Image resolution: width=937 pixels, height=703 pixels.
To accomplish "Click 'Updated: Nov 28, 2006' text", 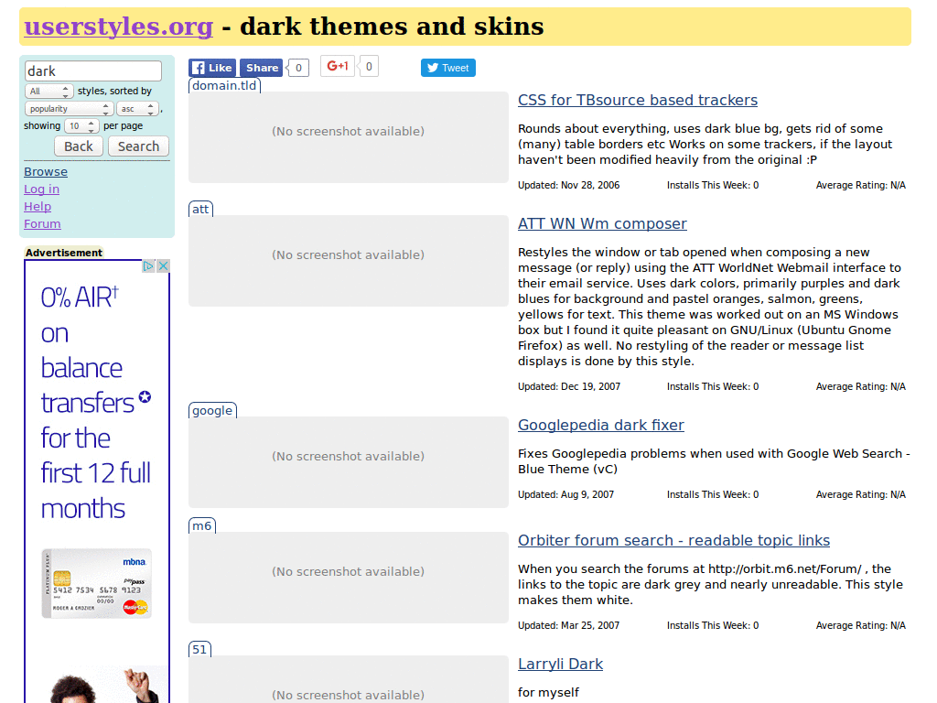I will [568, 185].
